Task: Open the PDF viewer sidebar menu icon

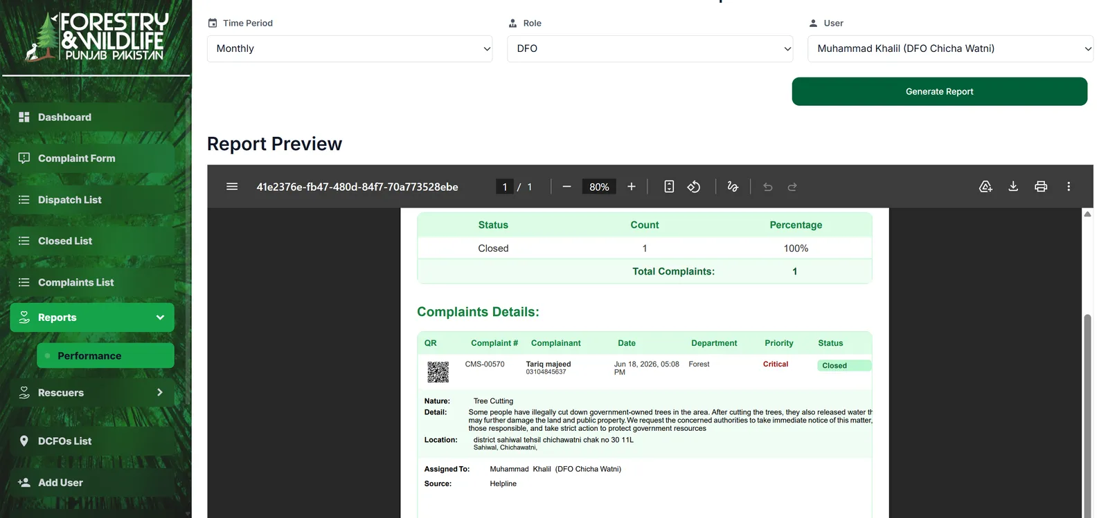Action: click(x=232, y=187)
